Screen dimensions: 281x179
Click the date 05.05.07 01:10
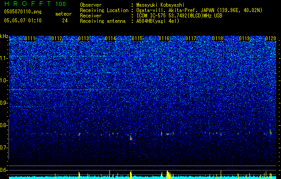[x=23, y=21]
